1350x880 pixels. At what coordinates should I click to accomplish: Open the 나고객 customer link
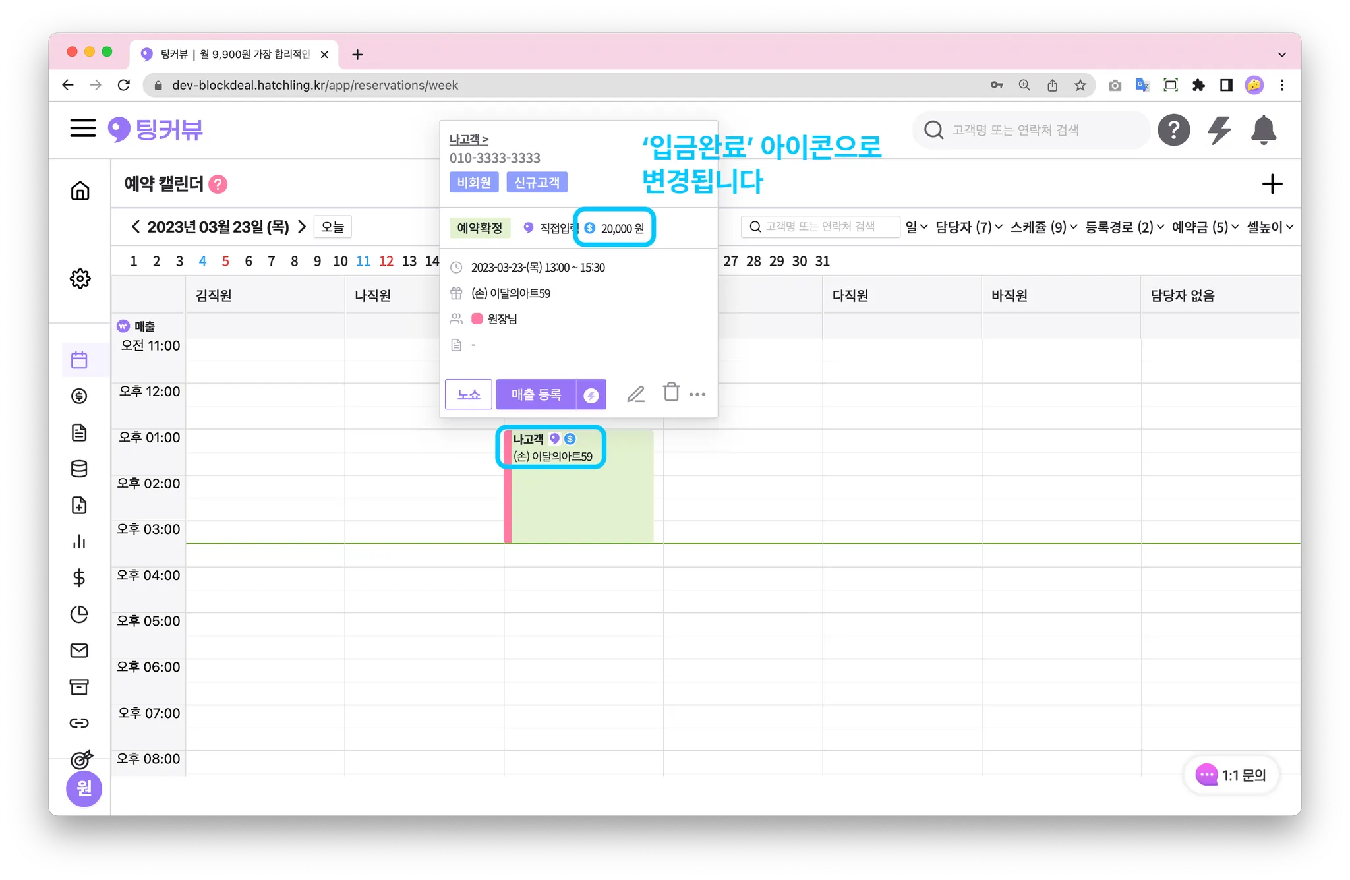click(x=469, y=140)
